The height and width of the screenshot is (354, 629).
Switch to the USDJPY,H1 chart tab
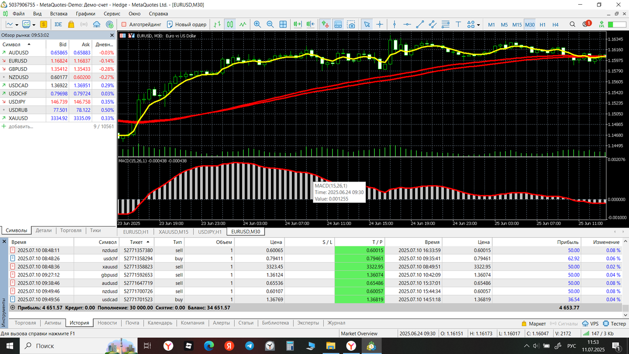(210, 231)
